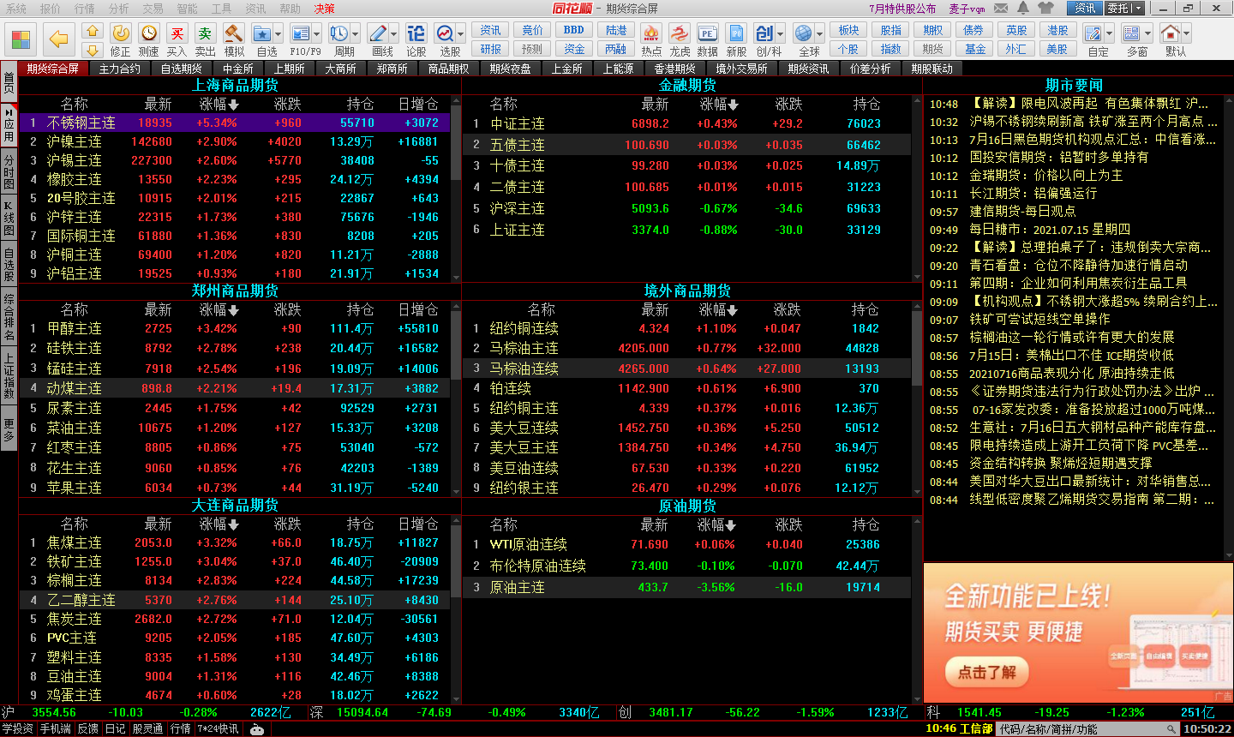Open the F10/F9 dropdown arrow

316,33
